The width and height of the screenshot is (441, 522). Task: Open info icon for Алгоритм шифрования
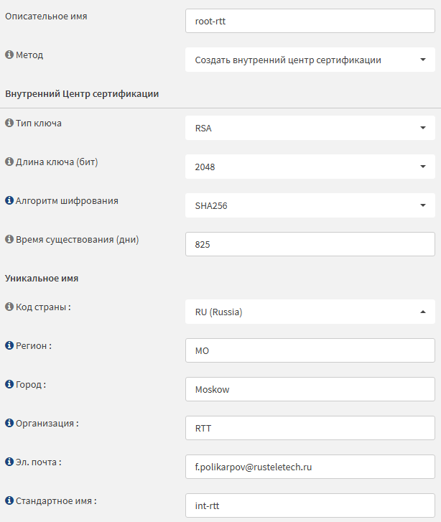[x=9, y=200]
